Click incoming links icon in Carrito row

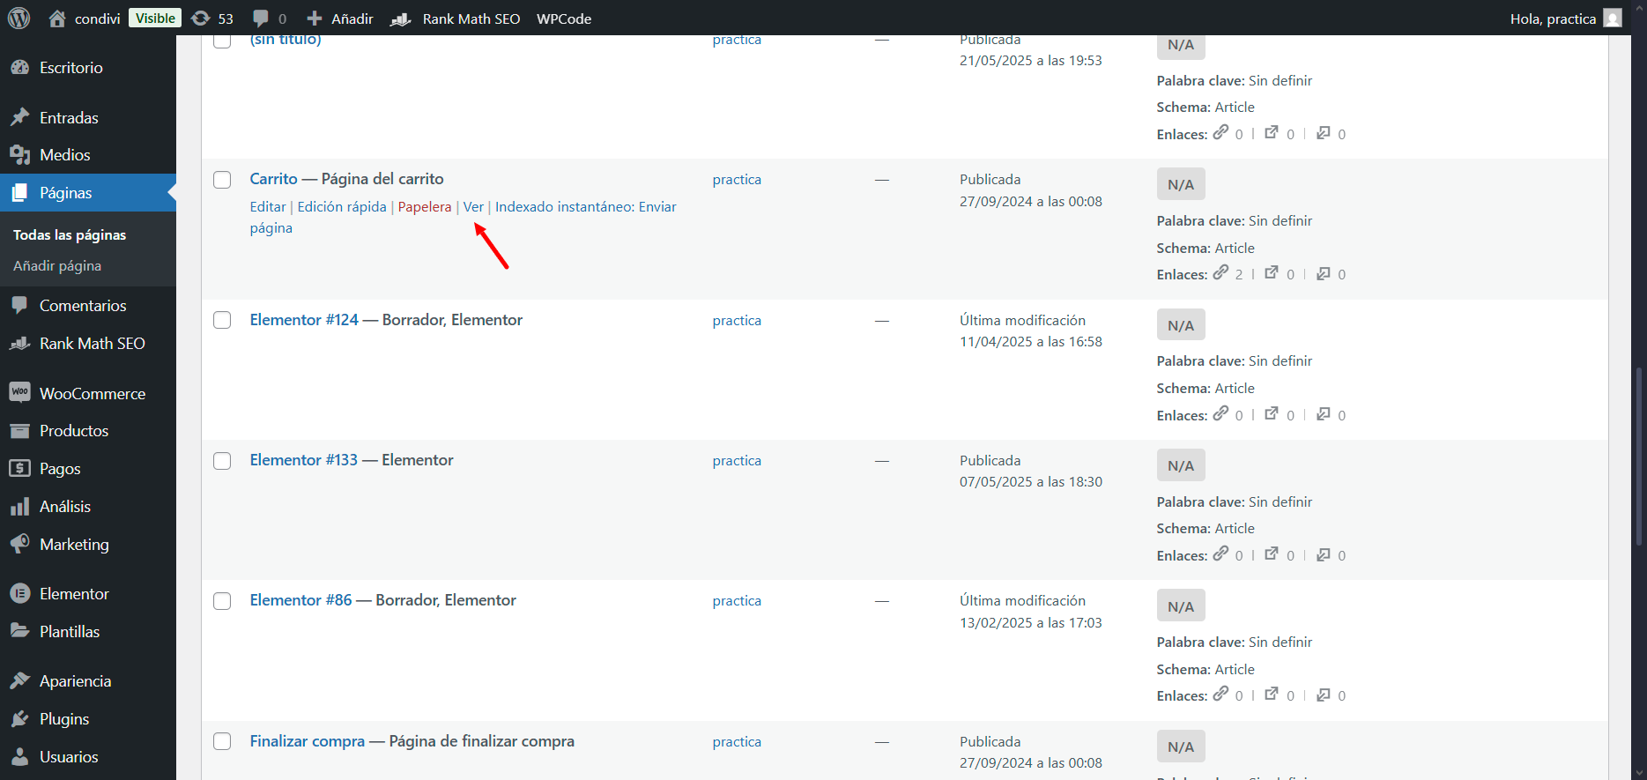click(x=1324, y=273)
